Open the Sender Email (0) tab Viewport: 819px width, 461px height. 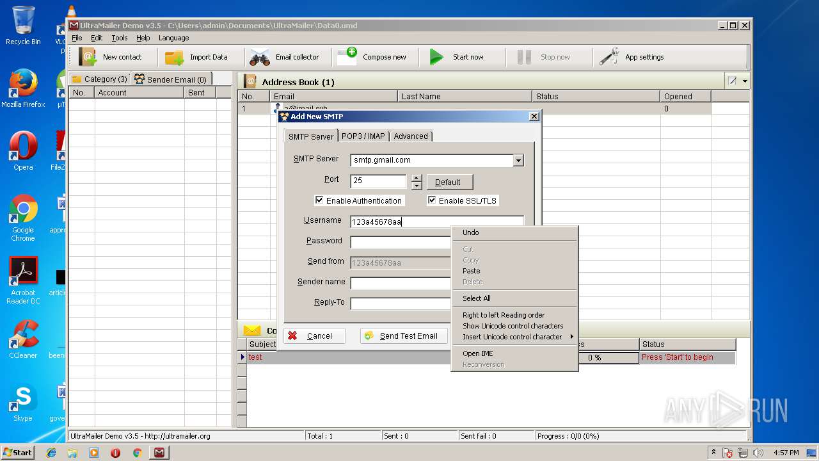[170, 79]
